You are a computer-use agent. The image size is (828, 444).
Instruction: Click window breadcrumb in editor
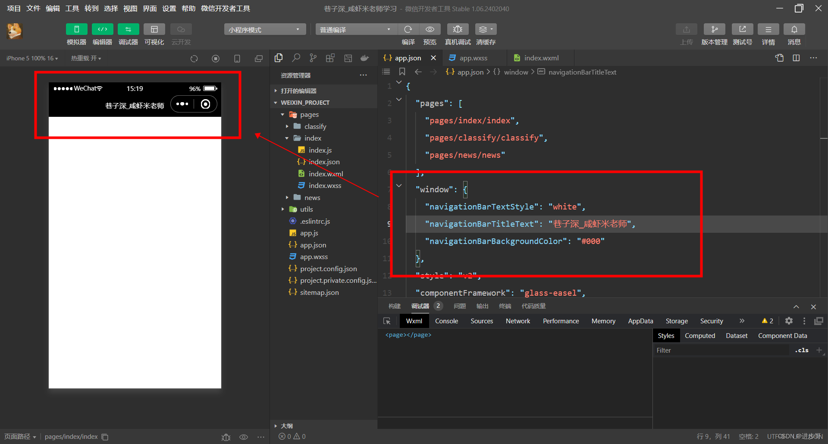pos(516,72)
